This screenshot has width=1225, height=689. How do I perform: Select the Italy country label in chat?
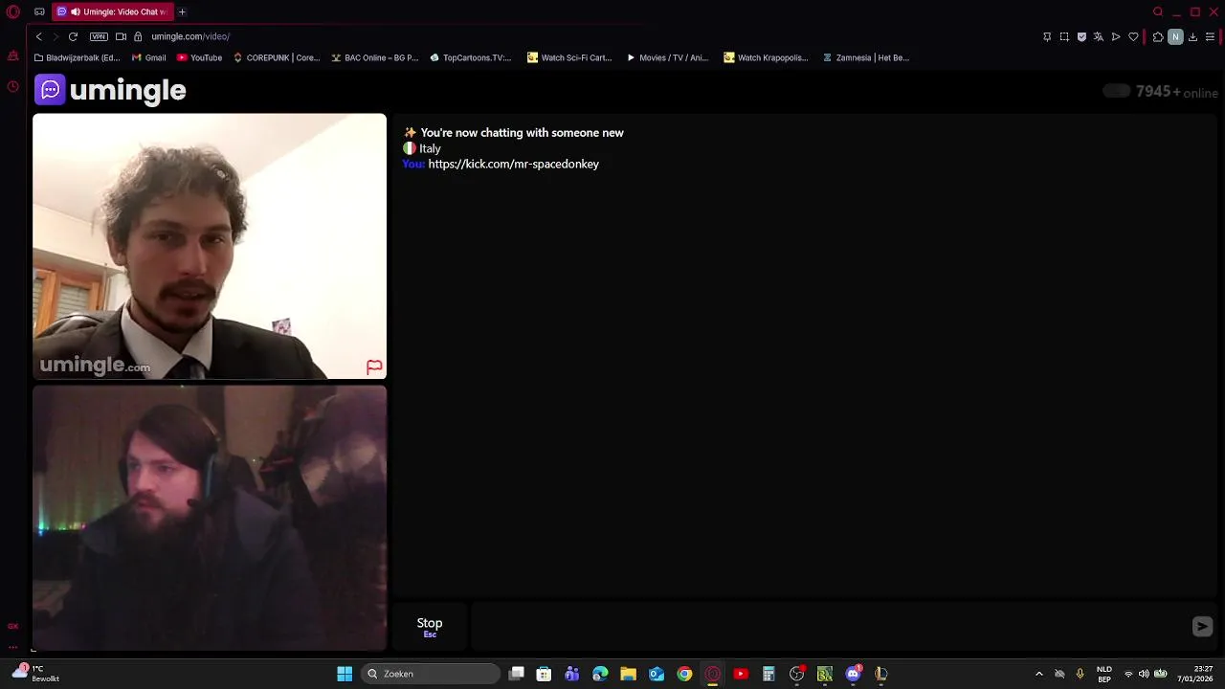(430, 148)
